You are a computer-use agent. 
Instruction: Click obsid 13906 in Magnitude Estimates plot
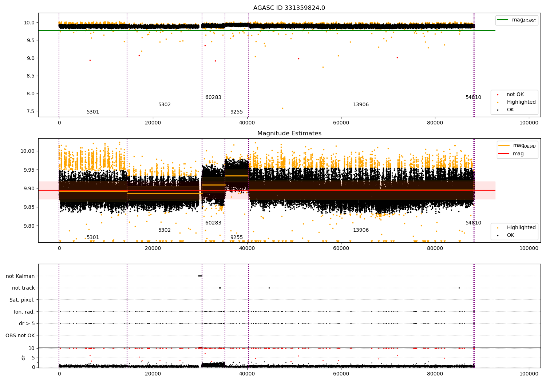point(361,230)
